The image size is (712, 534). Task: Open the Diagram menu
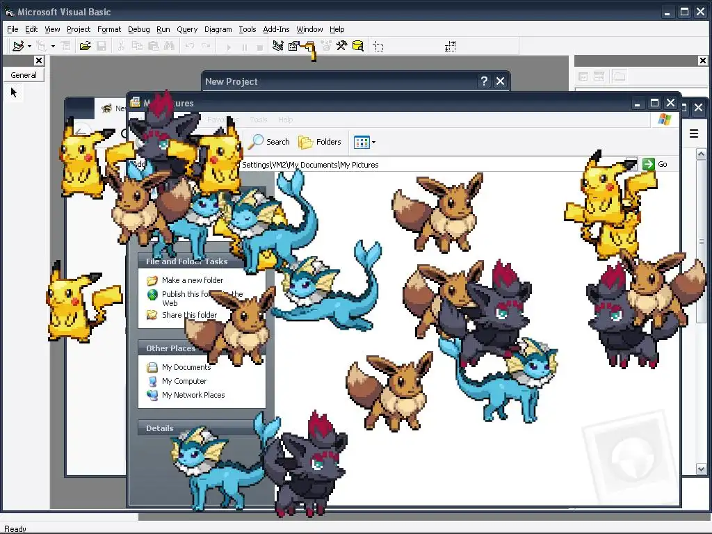click(218, 29)
